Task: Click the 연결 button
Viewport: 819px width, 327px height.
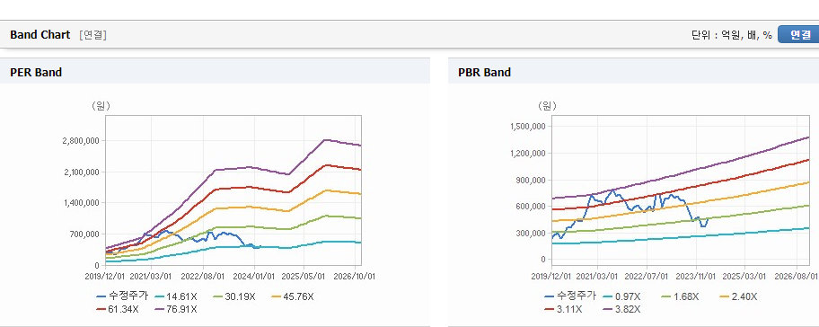Action: [x=798, y=35]
